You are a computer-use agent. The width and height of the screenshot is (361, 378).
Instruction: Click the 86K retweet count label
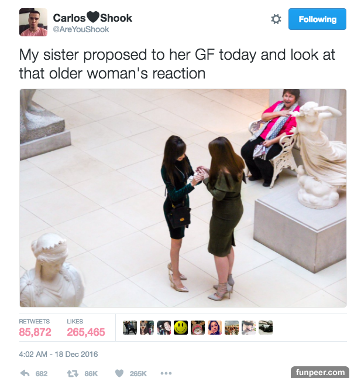click(x=91, y=373)
